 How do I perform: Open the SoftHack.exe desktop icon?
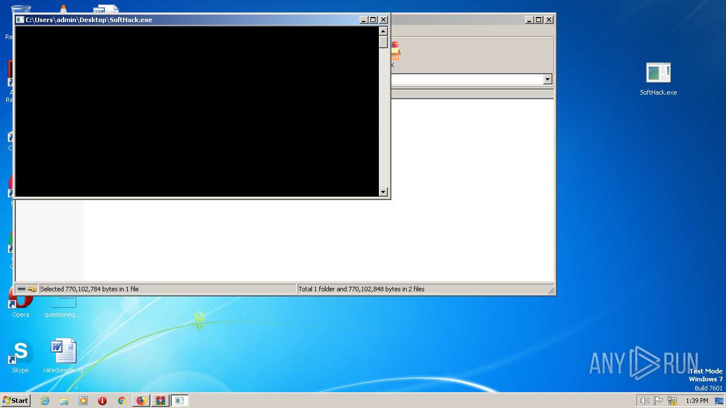pyautogui.click(x=658, y=79)
